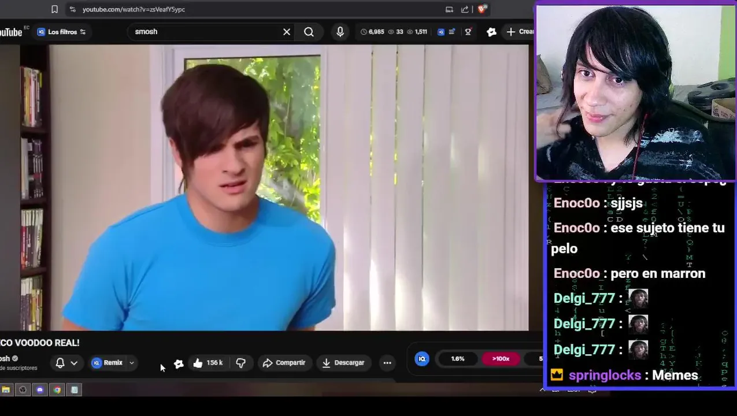Click the crown badge beside springlocks
This screenshot has width=737, height=416.
[557, 375]
